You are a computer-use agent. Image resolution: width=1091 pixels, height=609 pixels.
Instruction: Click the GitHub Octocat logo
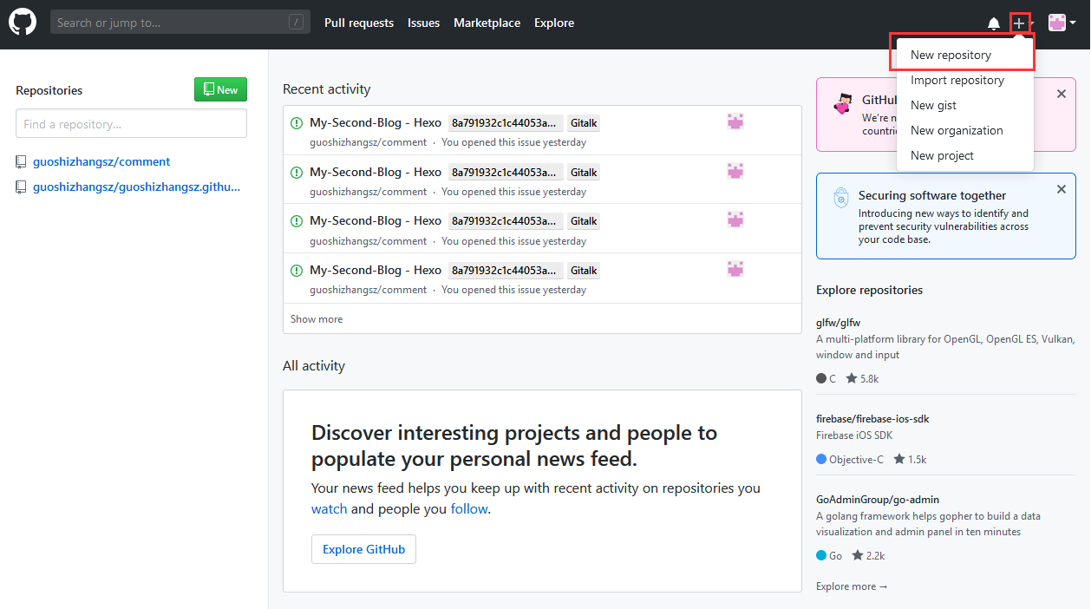tap(23, 23)
